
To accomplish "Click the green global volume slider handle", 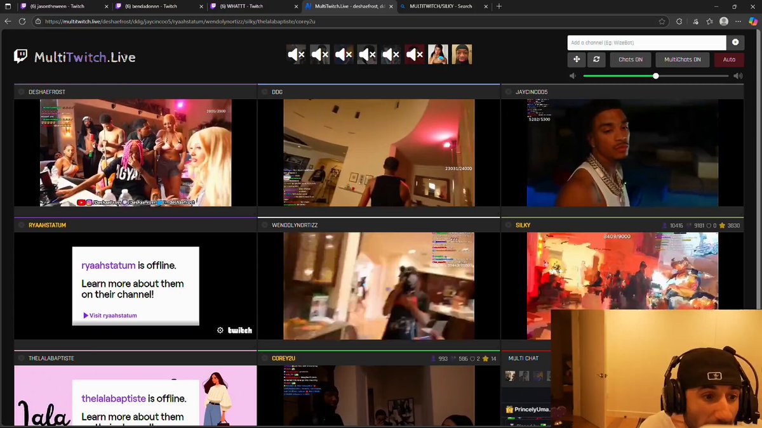I will pos(656,76).
